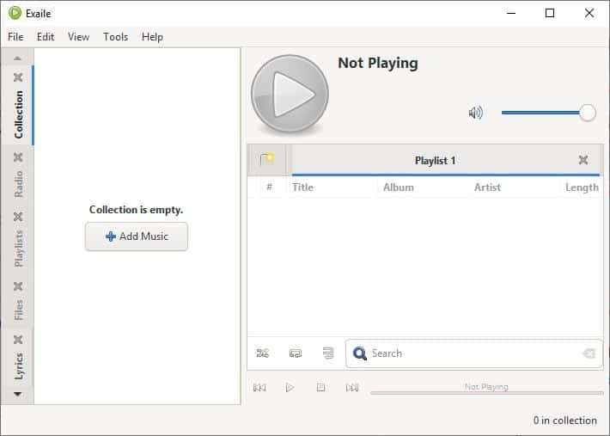Open the Tools menu
This screenshot has height=436, width=610.
pos(115,37)
